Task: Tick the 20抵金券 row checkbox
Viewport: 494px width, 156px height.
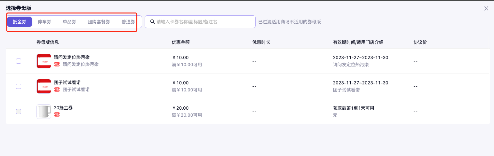Action: (x=19, y=112)
